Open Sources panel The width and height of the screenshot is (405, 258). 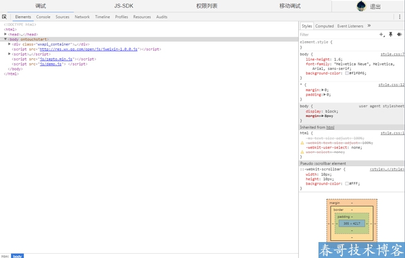click(x=63, y=17)
